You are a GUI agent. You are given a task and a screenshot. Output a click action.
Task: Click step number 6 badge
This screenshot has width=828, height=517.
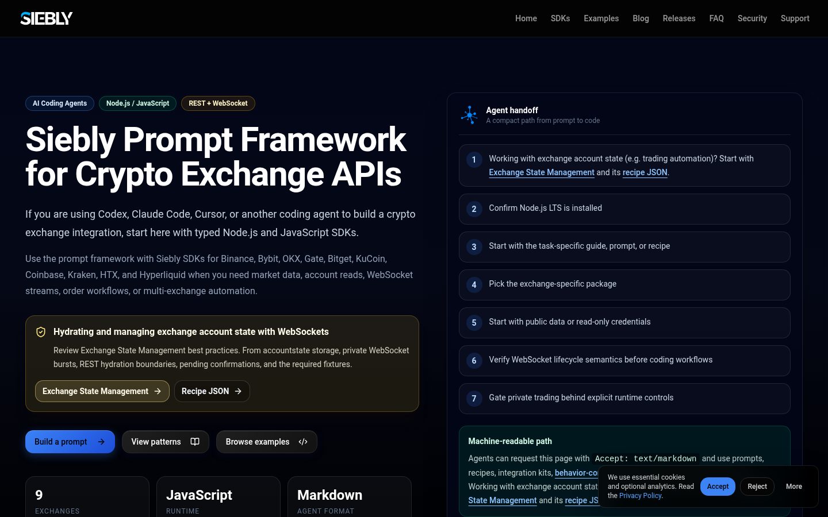[x=474, y=361]
